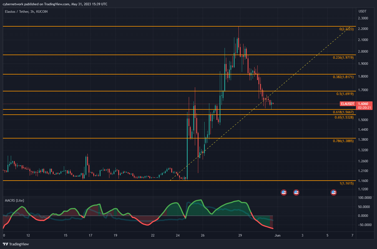Click the Jun label on the time axis

click(278, 235)
